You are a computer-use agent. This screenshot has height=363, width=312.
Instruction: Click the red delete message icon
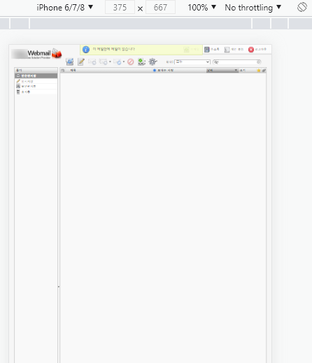(x=131, y=62)
